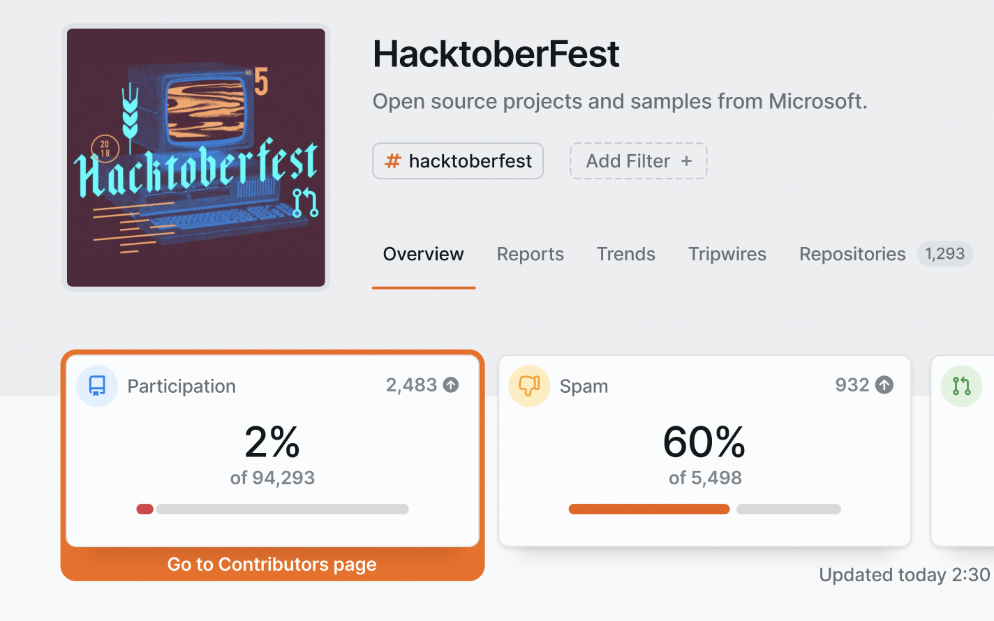The image size is (994, 621).
Task: Toggle the Spam metric card
Action: tap(704, 450)
